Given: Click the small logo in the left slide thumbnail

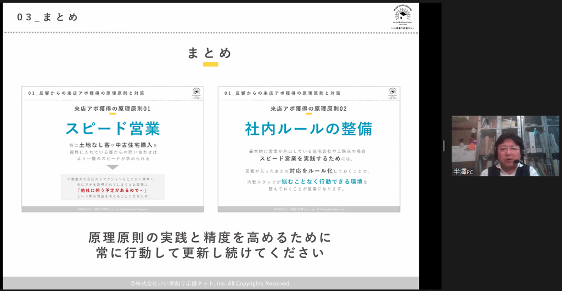Looking at the screenshot, I should point(196,93).
